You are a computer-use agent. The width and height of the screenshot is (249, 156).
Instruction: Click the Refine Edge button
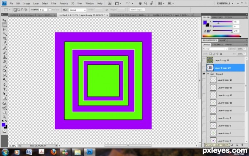pos(137,10)
